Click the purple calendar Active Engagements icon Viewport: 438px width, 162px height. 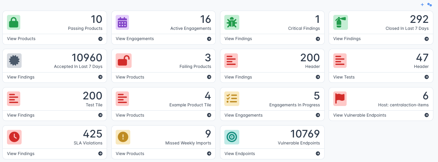pyautogui.click(x=122, y=22)
